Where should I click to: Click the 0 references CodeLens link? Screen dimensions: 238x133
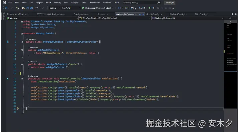[33, 76]
